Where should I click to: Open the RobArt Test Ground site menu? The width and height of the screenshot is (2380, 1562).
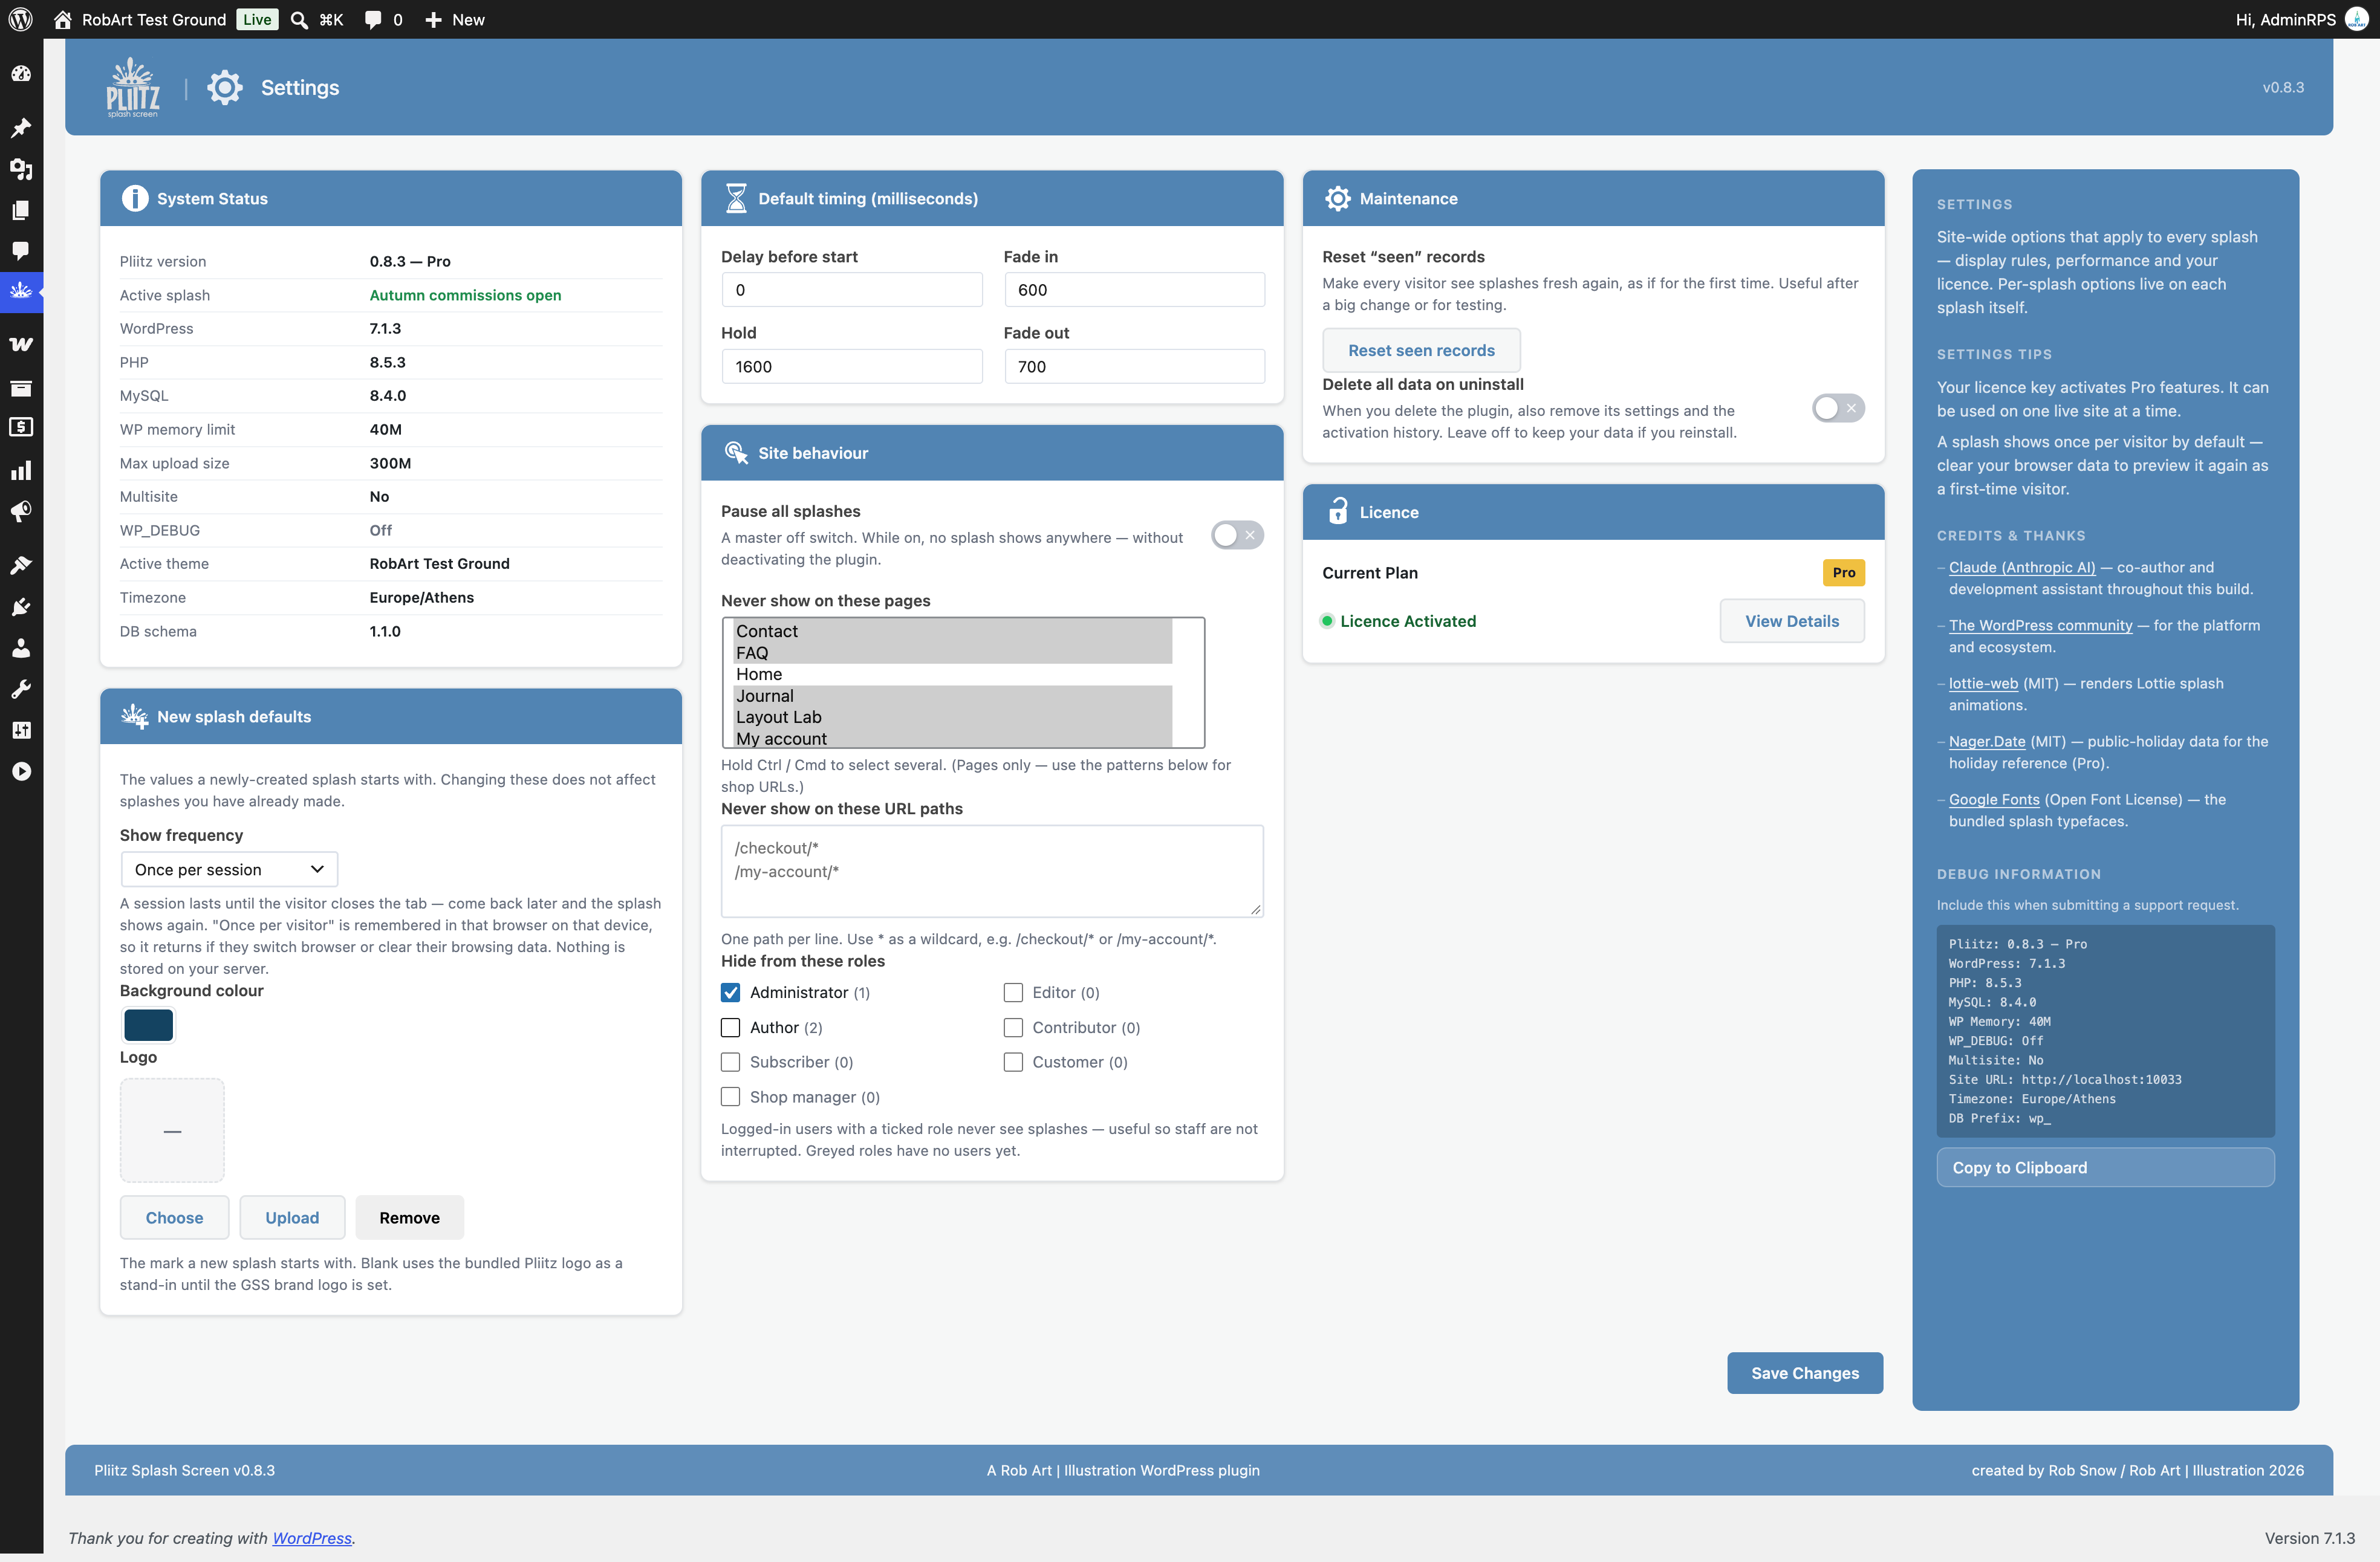[140, 19]
